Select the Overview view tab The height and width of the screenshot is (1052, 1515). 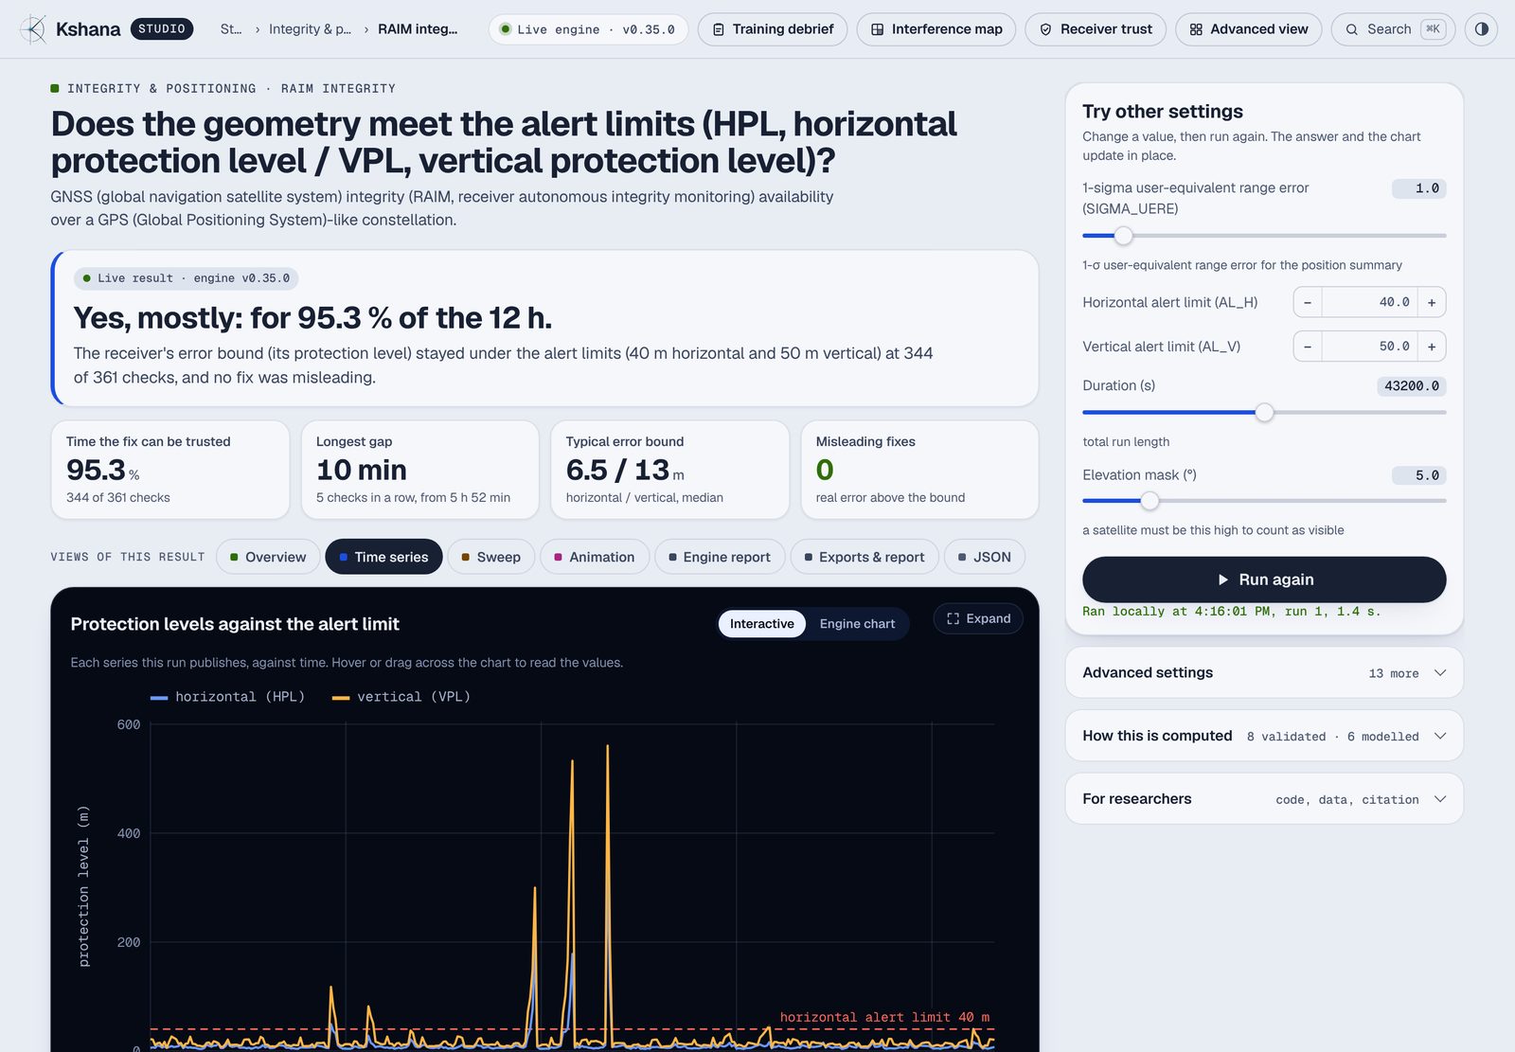coord(268,557)
